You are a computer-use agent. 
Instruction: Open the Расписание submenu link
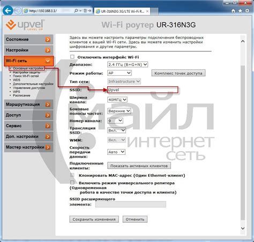(21, 96)
